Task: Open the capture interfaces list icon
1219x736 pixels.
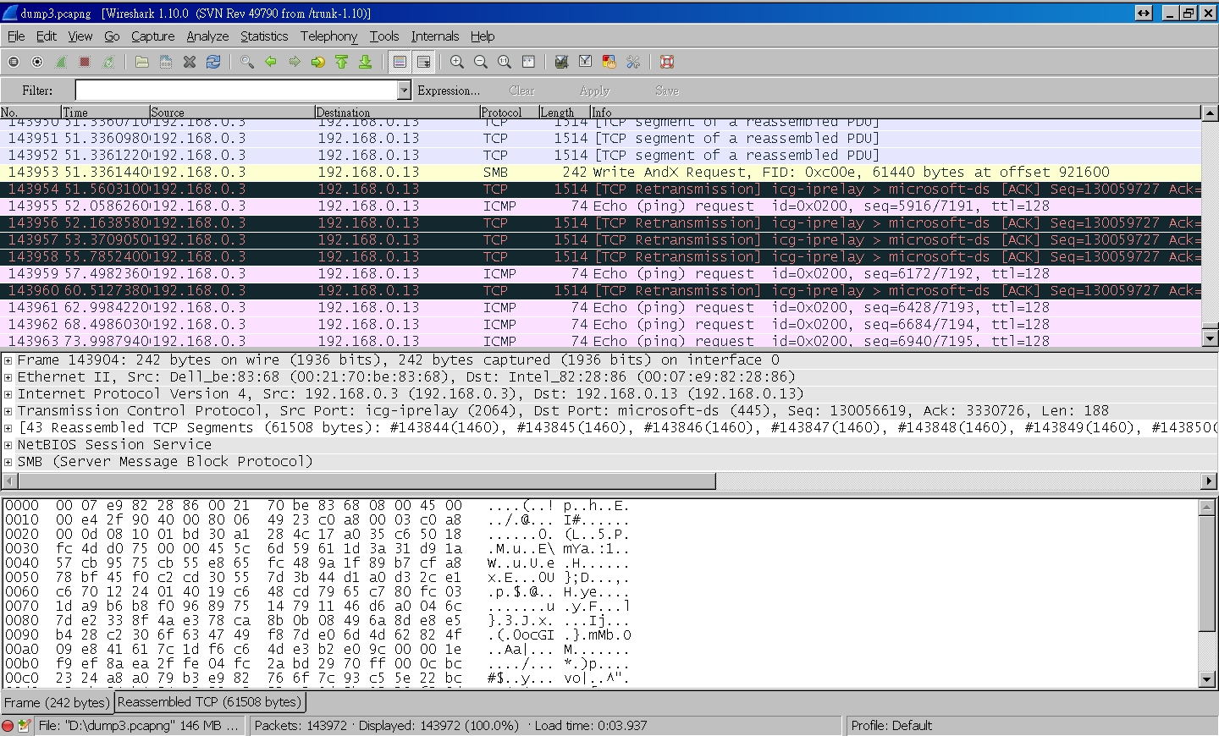Action: 14,62
